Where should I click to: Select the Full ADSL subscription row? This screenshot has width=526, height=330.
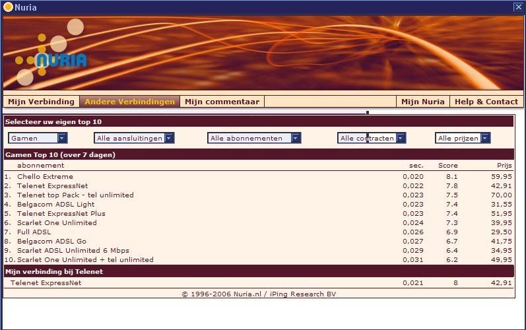pos(34,232)
